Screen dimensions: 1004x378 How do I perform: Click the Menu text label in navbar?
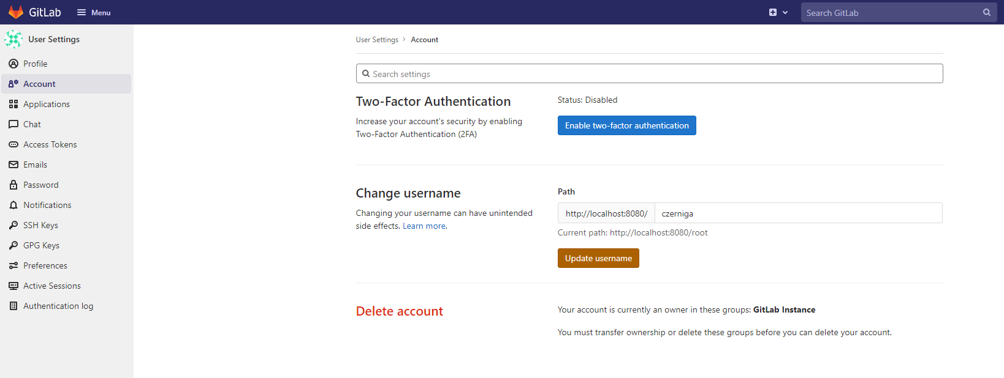coord(101,12)
